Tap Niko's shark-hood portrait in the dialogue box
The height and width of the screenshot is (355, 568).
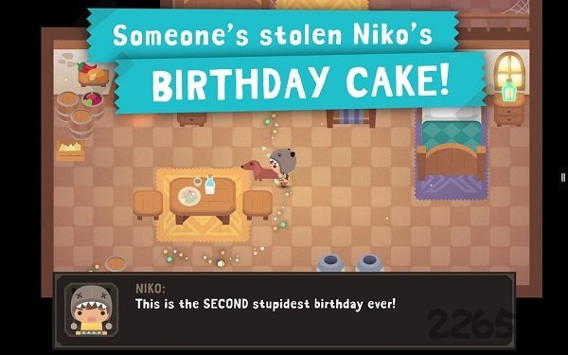click(91, 310)
